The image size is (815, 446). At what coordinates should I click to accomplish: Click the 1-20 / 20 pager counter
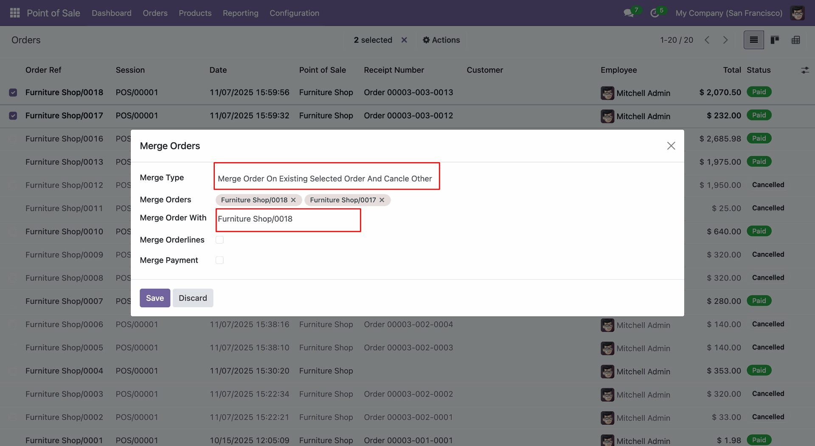pyautogui.click(x=676, y=40)
